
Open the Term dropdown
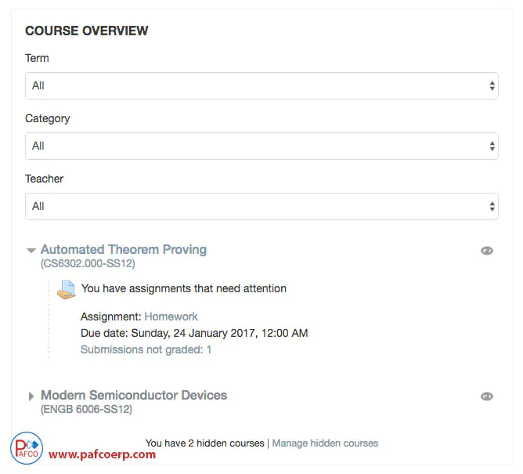coord(261,85)
